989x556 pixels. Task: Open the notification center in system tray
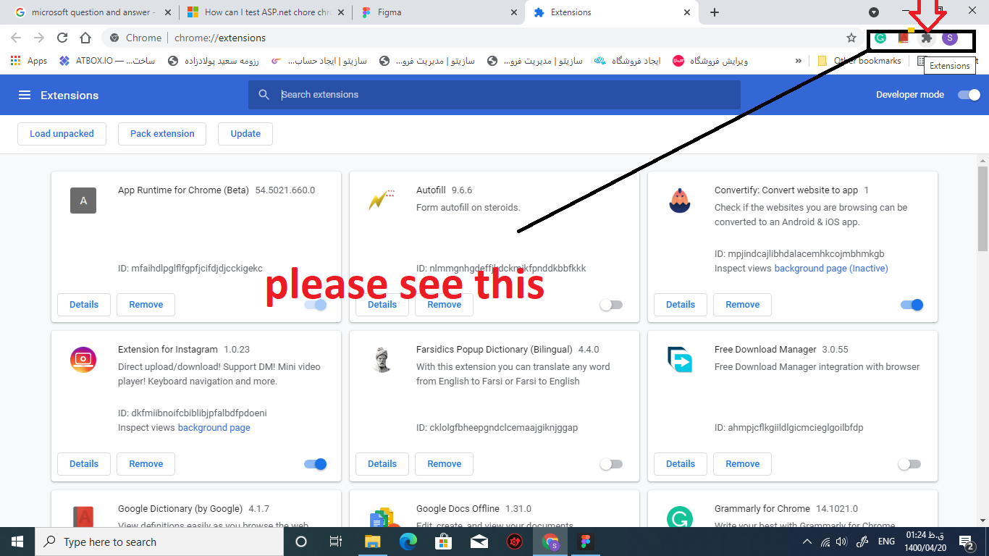click(x=965, y=542)
